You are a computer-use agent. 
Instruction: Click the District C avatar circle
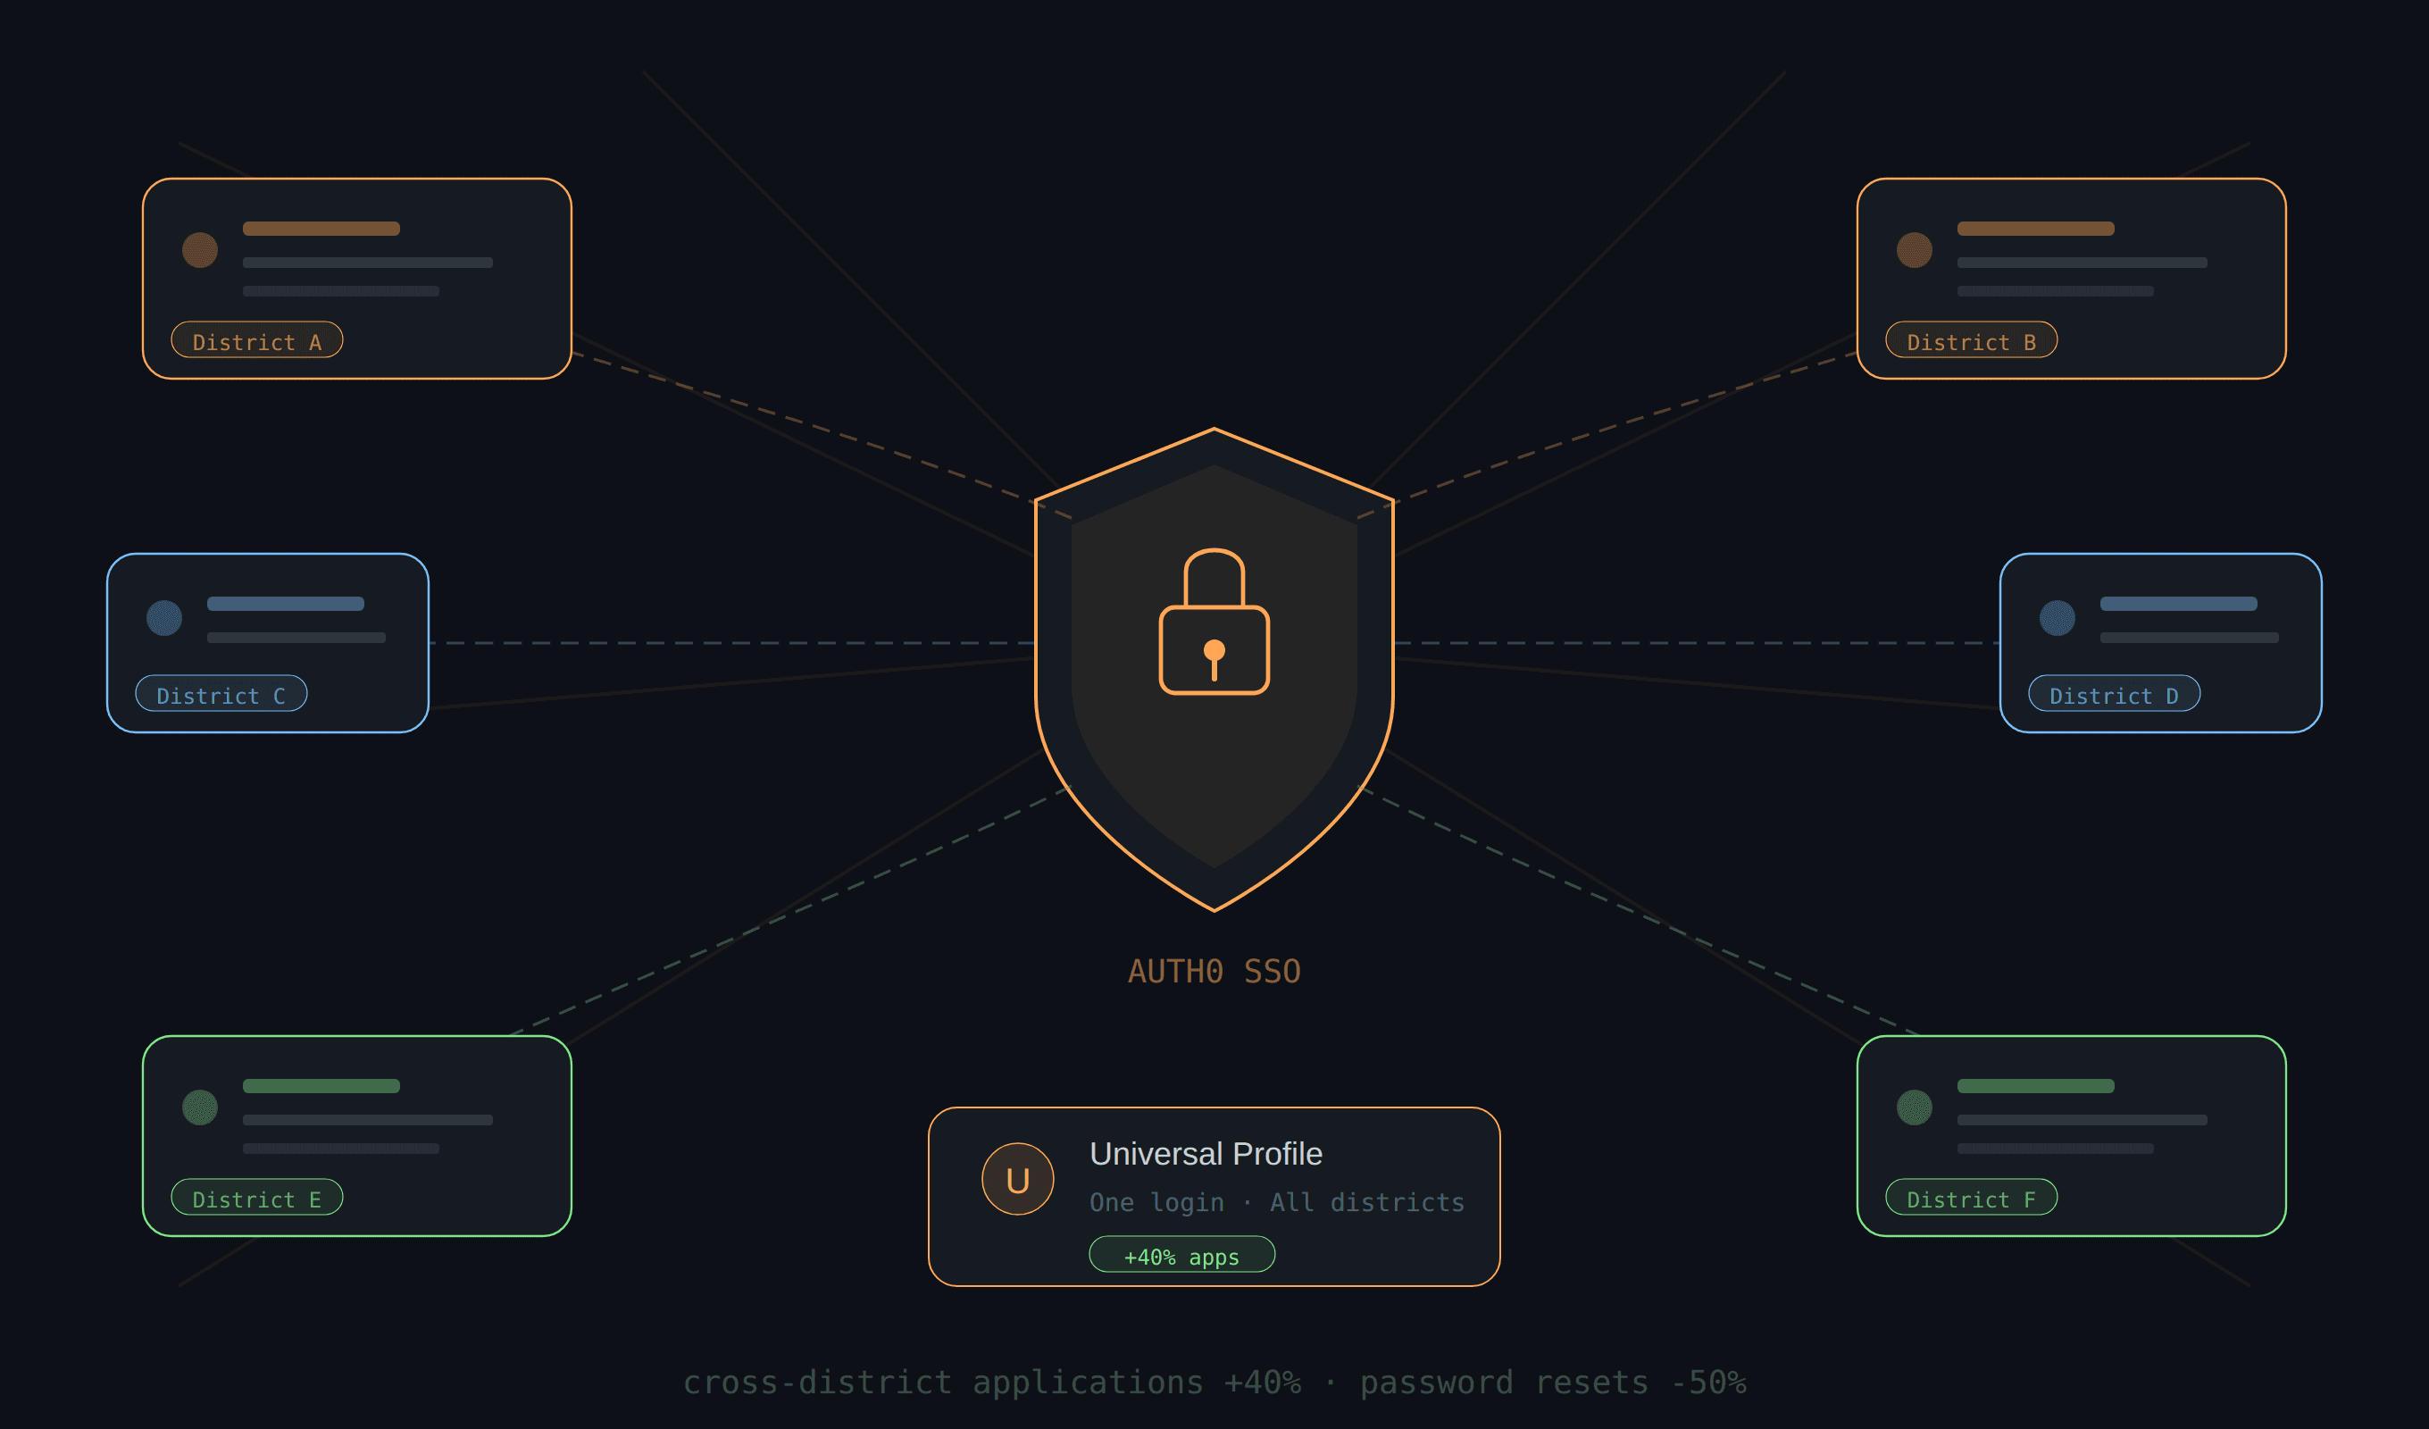163,618
